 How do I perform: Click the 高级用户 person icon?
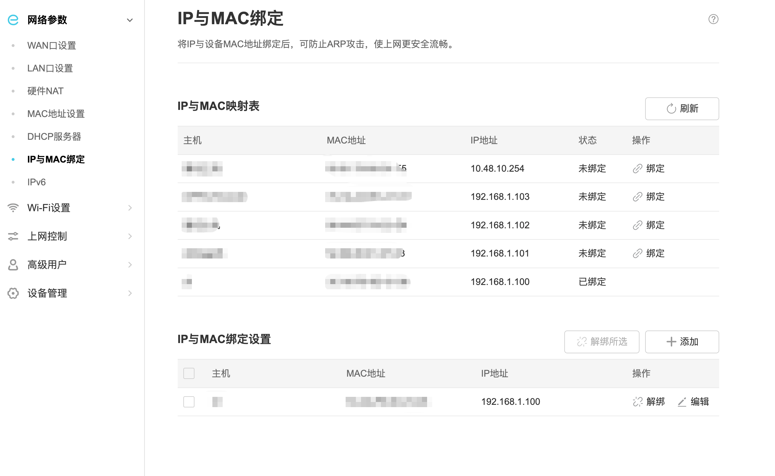[13, 265]
